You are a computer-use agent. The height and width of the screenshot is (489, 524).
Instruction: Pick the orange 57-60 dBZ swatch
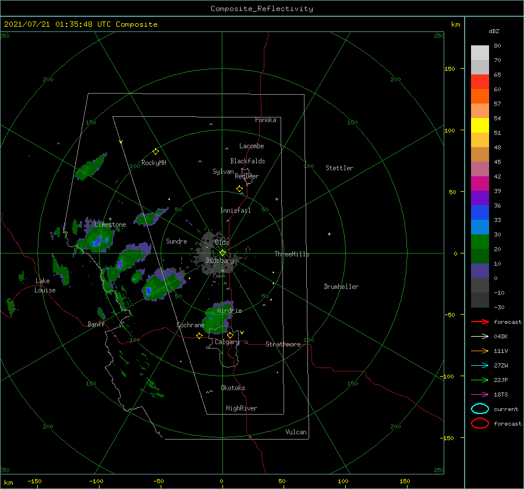pos(480,97)
